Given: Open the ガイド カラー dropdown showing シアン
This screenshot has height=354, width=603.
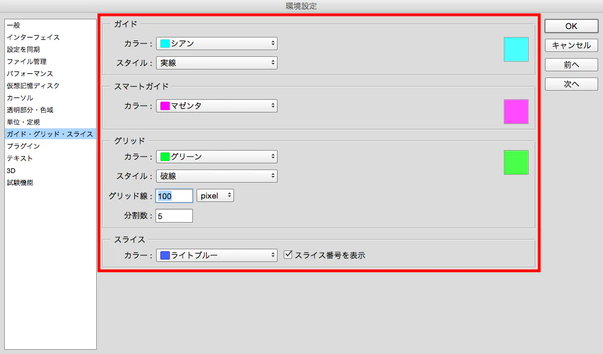Looking at the screenshot, I should (x=217, y=44).
